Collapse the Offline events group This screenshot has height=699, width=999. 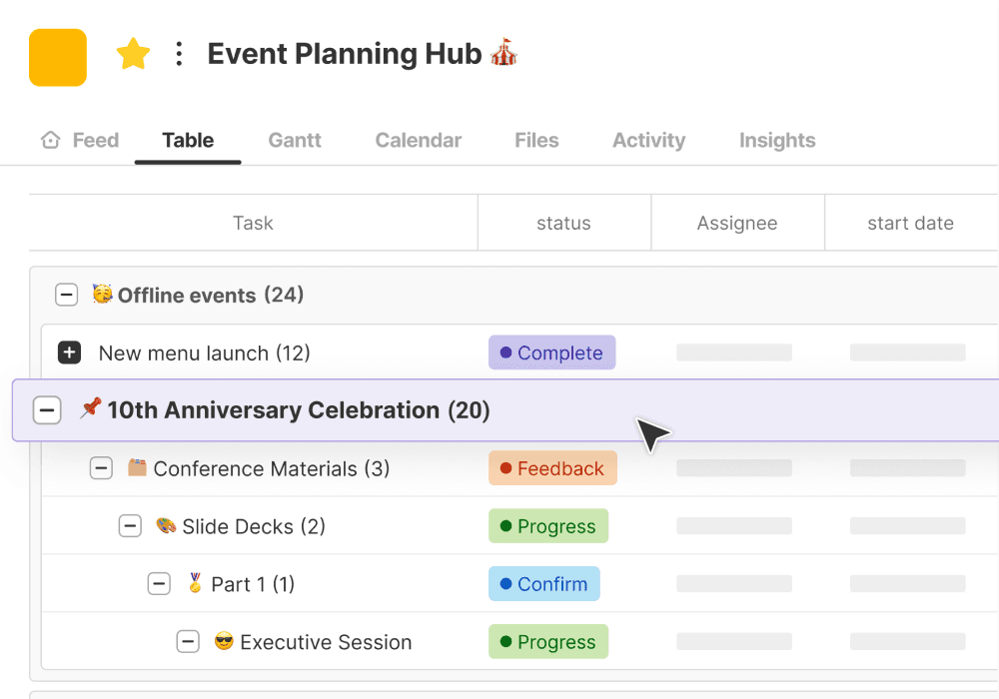(66, 295)
